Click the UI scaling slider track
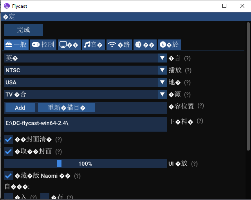 pos(85,164)
